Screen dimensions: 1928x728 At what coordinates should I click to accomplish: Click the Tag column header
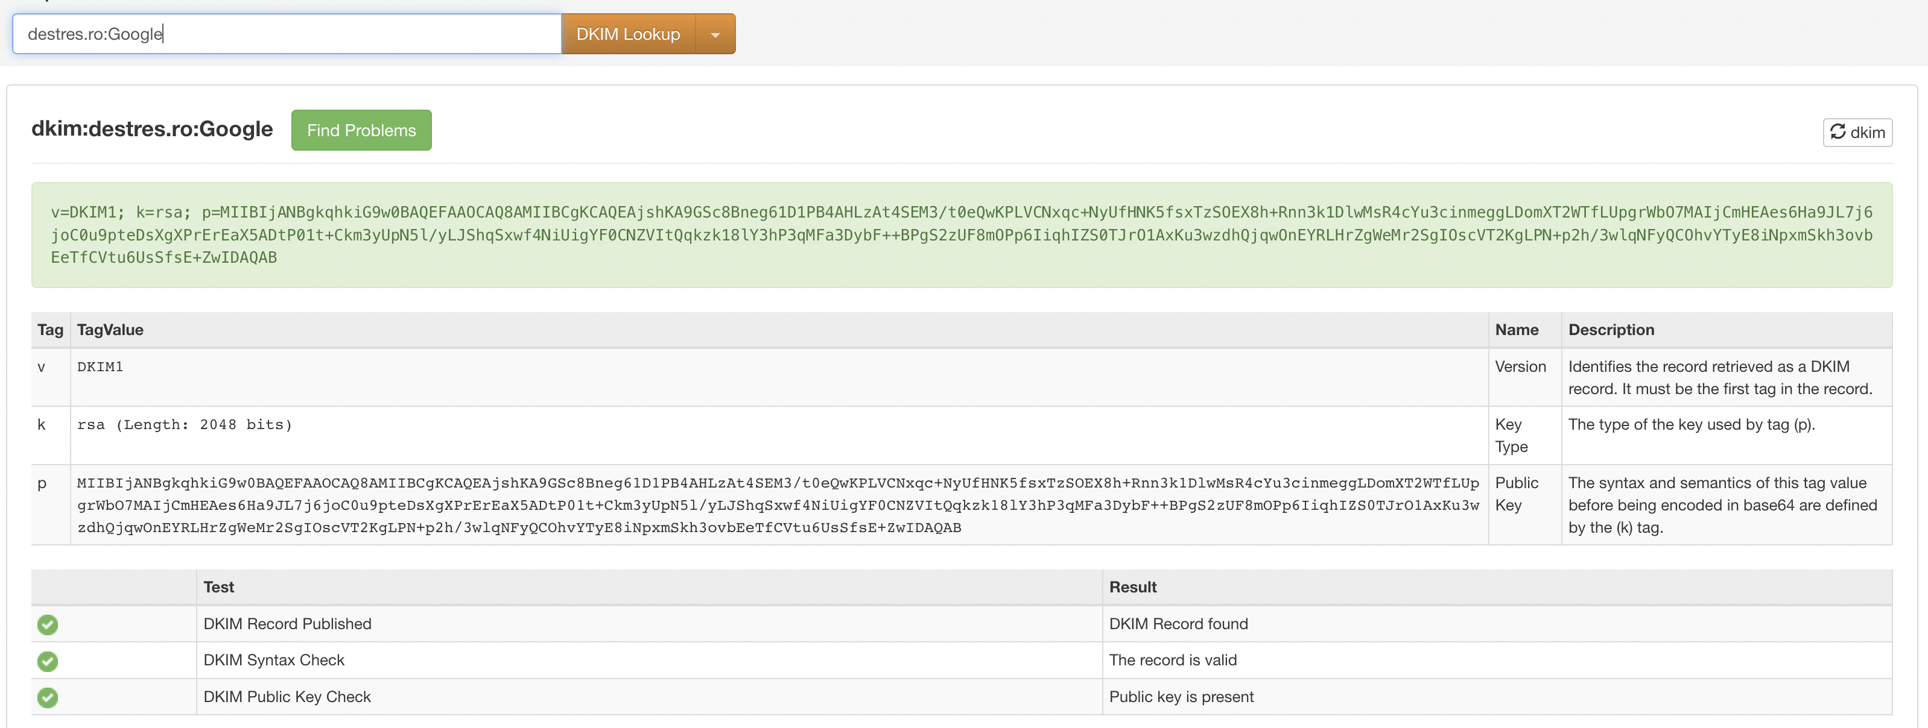50,330
